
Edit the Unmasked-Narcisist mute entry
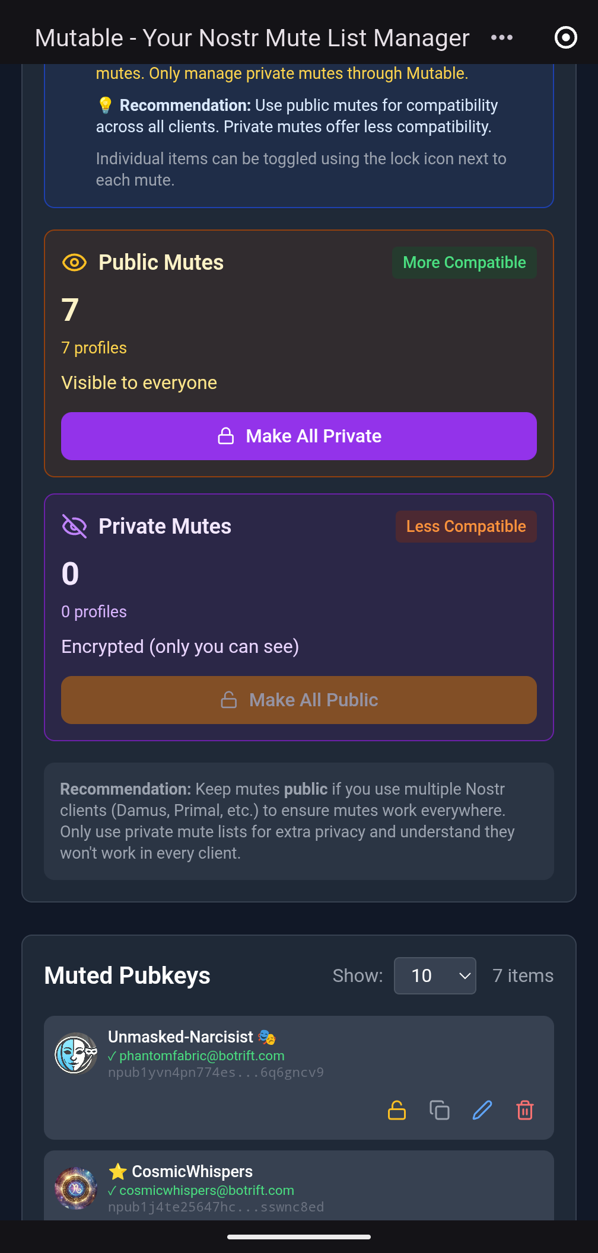click(x=482, y=1109)
